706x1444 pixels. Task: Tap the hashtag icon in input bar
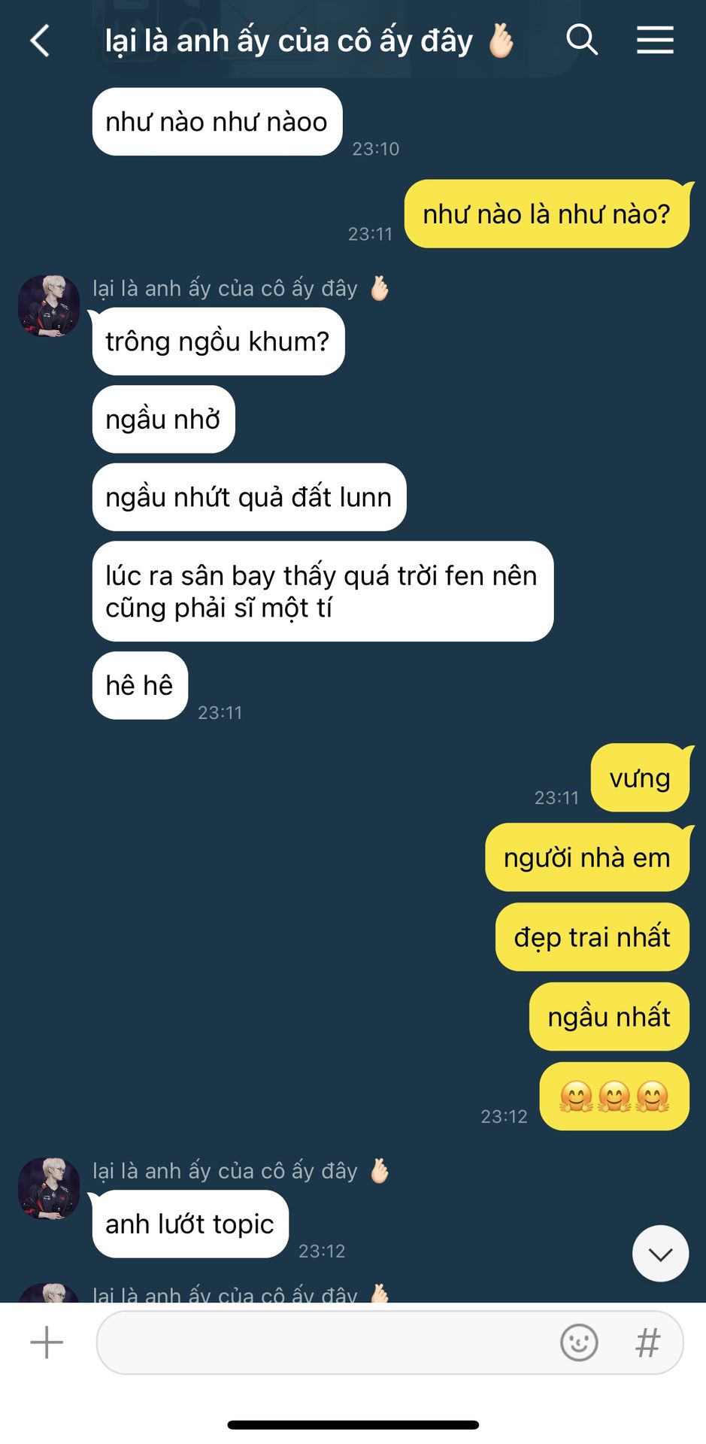648,1342
